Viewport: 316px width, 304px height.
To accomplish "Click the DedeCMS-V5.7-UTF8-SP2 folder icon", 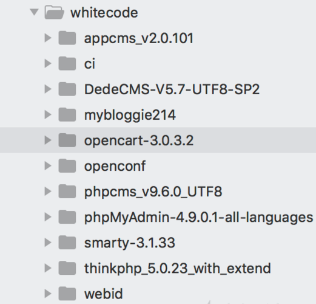I will tap(67, 89).
